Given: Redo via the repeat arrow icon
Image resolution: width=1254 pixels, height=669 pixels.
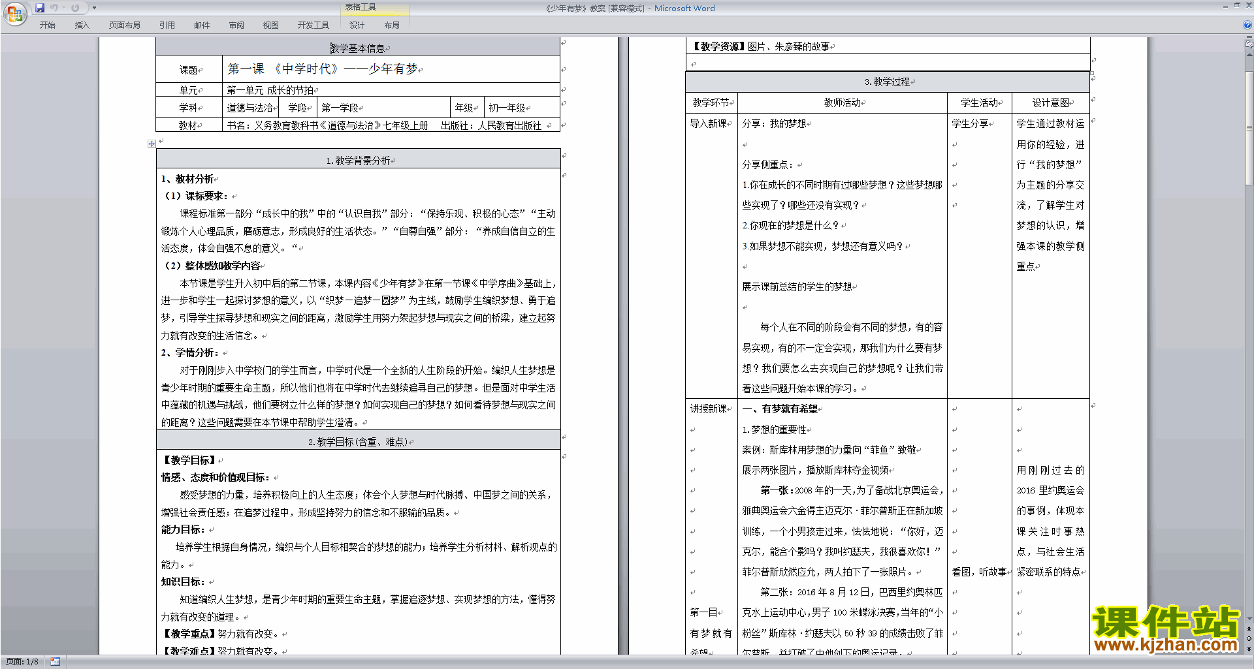Looking at the screenshot, I should tap(75, 8).
